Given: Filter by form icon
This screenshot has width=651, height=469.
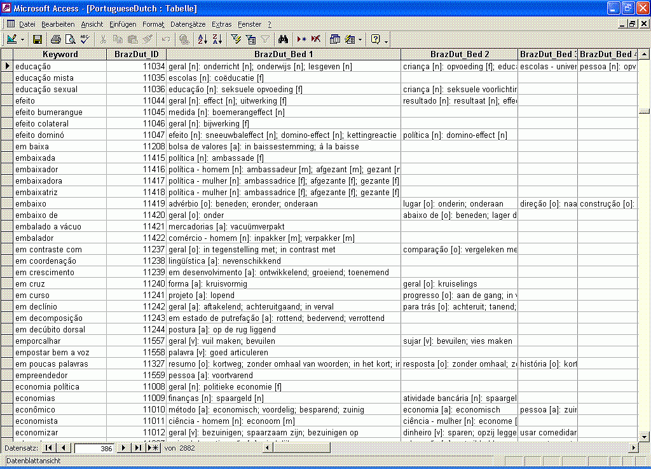Looking at the screenshot, I should pyautogui.click(x=250, y=39).
